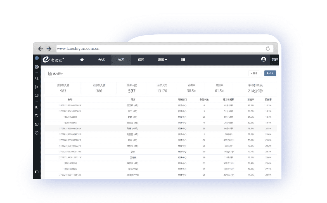Screen dimensions: 327x203
Task: Open the 考试 navigation tab
Action: 101,60
